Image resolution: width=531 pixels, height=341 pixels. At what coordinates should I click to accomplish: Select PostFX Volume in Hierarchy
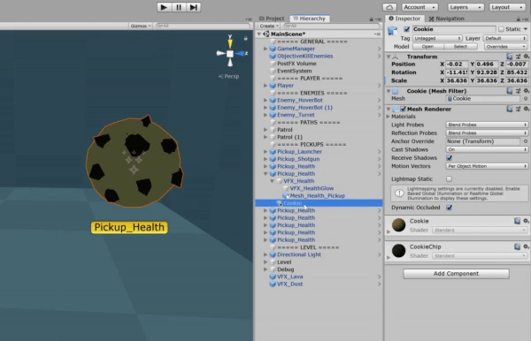296,64
